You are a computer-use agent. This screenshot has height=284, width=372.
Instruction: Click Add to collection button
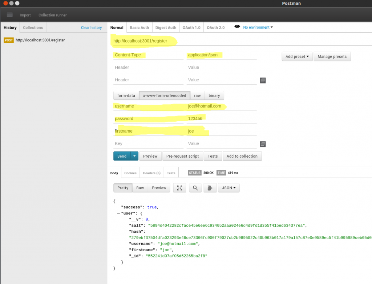click(242, 156)
